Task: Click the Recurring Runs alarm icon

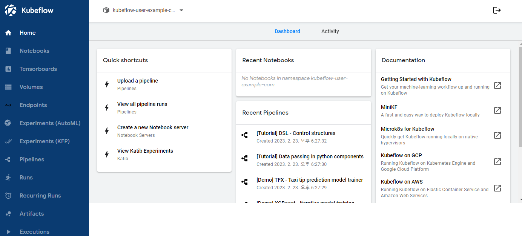Action: click(8, 196)
